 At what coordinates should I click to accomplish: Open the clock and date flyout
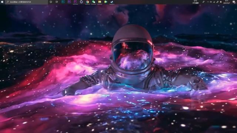227,2
